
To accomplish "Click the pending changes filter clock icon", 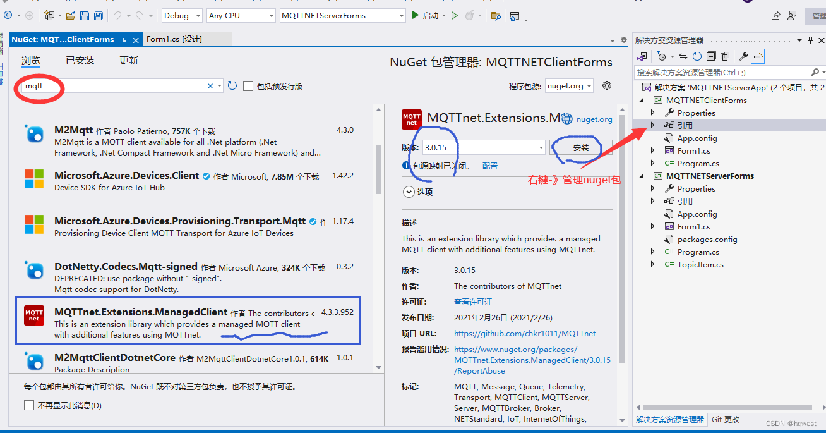I will [x=661, y=56].
